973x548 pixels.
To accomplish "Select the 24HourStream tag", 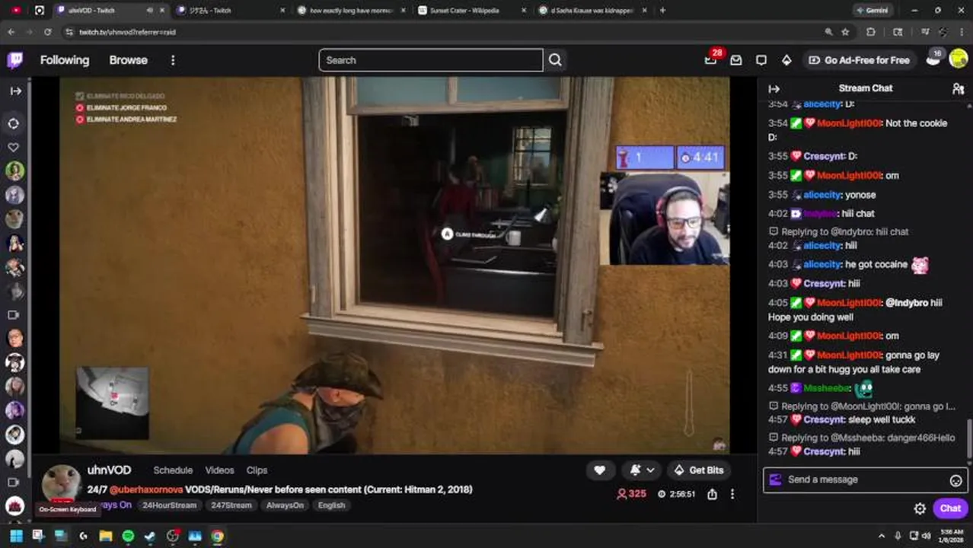I will pyautogui.click(x=169, y=505).
